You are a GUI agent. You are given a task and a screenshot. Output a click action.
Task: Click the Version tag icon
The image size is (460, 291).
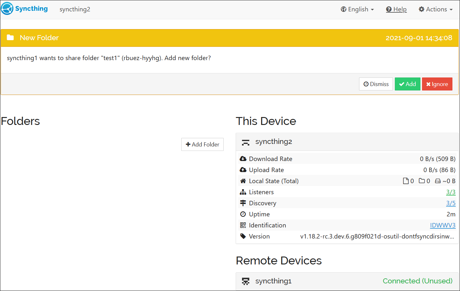coord(243,236)
